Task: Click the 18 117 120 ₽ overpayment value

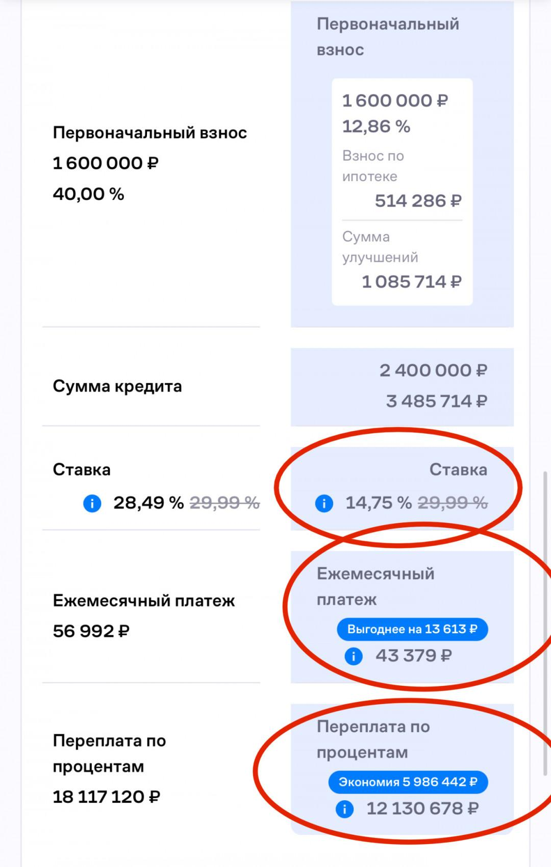Action: (107, 797)
